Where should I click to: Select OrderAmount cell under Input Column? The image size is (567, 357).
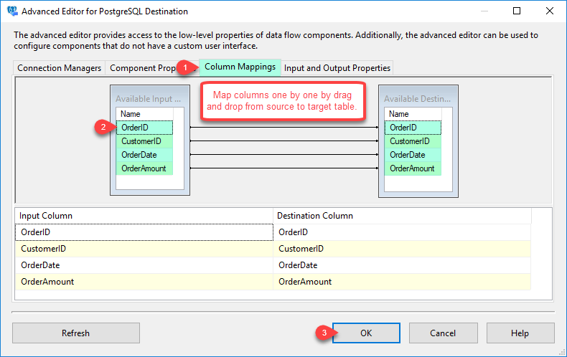click(x=144, y=282)
